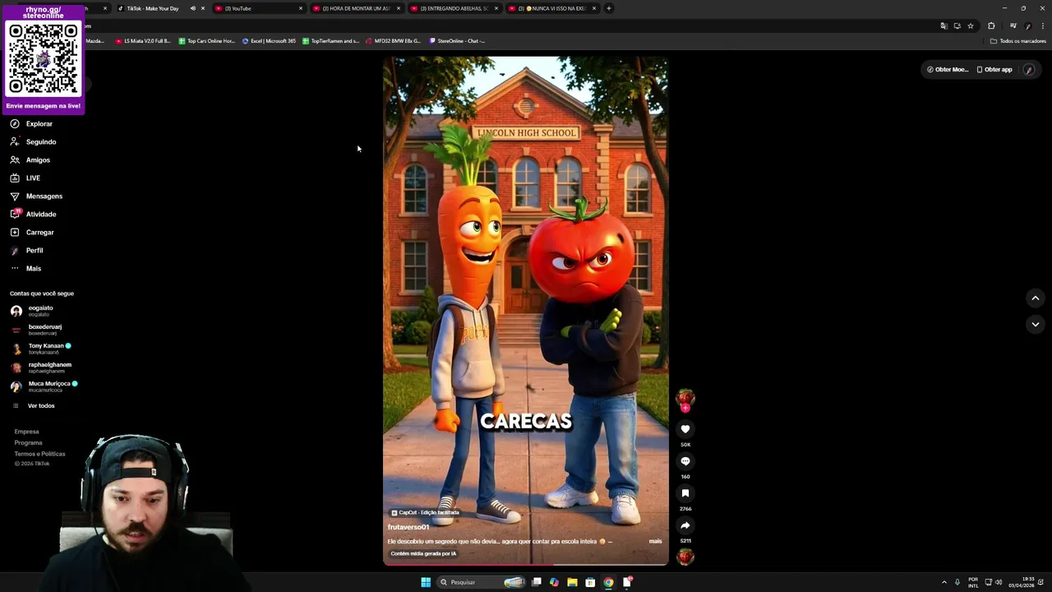Open the Atividade notifications
The image size is (1052, 592).
coord(33,214)
